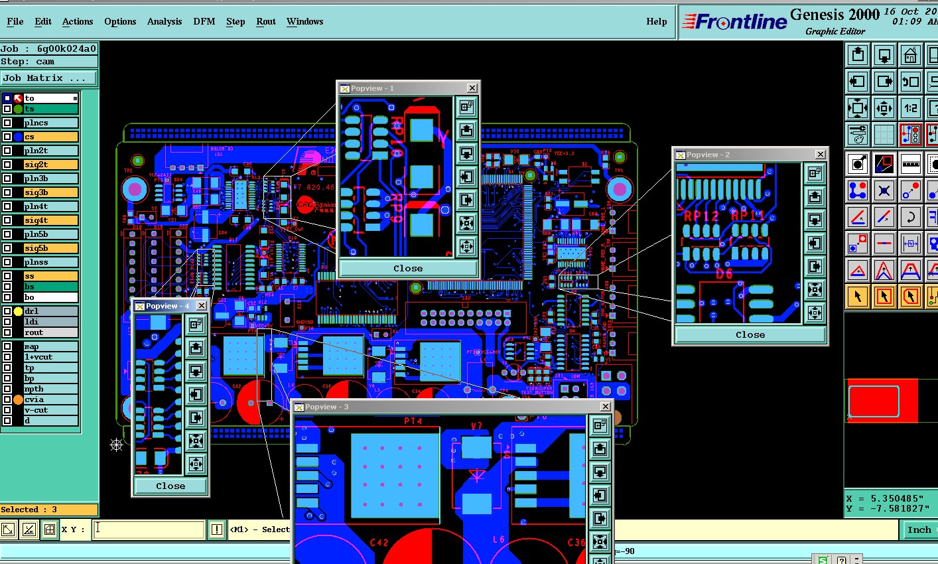The image size is (938, 564).
Task: Select the connected blue nodes net icon
Action: coord(858,190)
